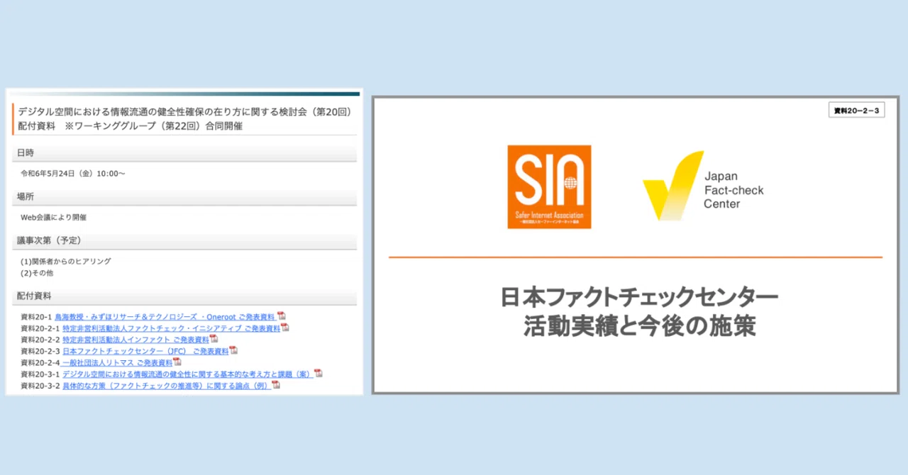The image size is (908, 475).
Task: Open link 具体的な方策(ファクトチェックの推進等)に関する論点(例)
Action: [167, 386]
